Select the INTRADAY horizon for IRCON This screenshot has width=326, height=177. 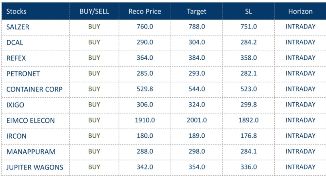click(300, 136)
